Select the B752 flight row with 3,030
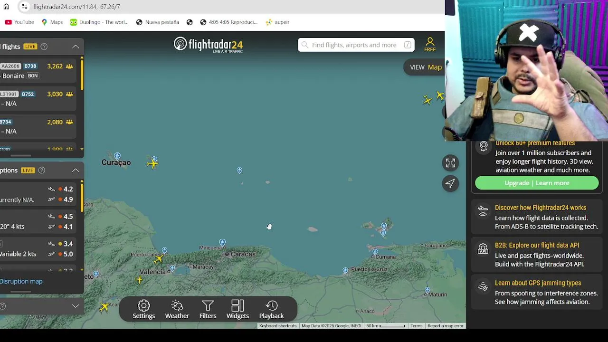Screen dimensions: 608x342 [x=38, y=98]
